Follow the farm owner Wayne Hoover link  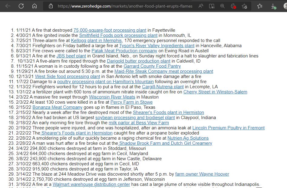pos(202,174)
